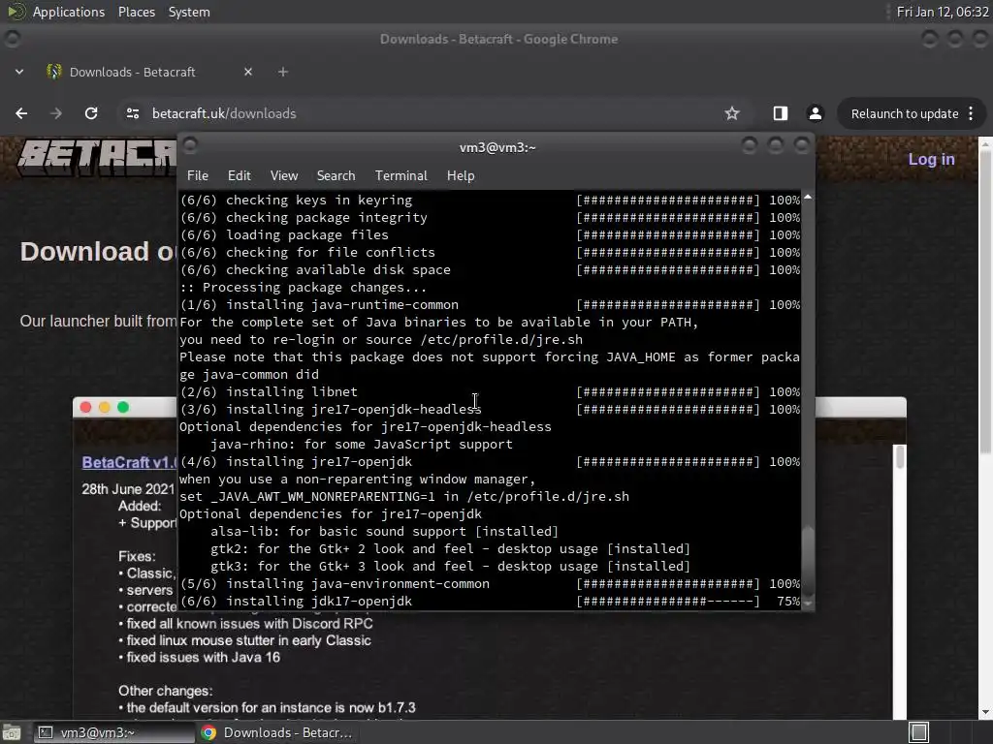Click the 75% progress bar for jdk17-openjdk
The image size is (993, 744).
click(x=667, y=602)
